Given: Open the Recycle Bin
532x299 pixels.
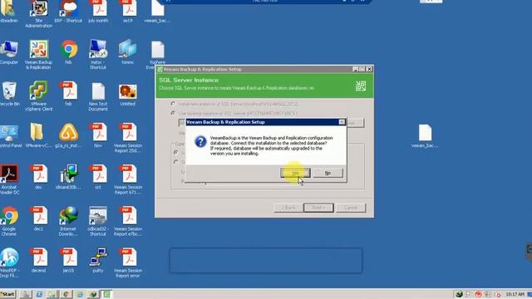Looking at the screenshot, I should pos(9,94).
